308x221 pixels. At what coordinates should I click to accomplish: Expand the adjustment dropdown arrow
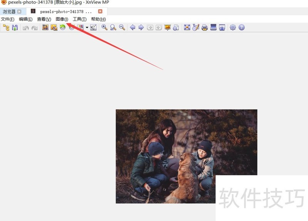pos(87,27)
